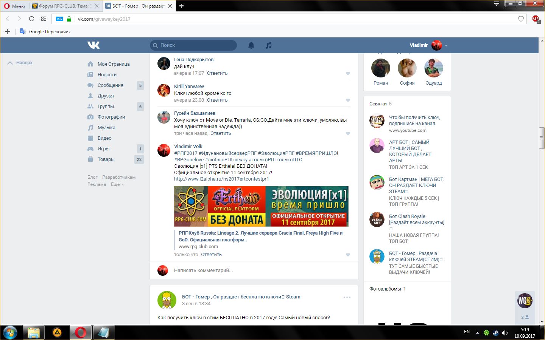Reply to Kirill Yanvarev via Ответить
This screenshot has height=340, width=545.
click(x=217, y=100)
